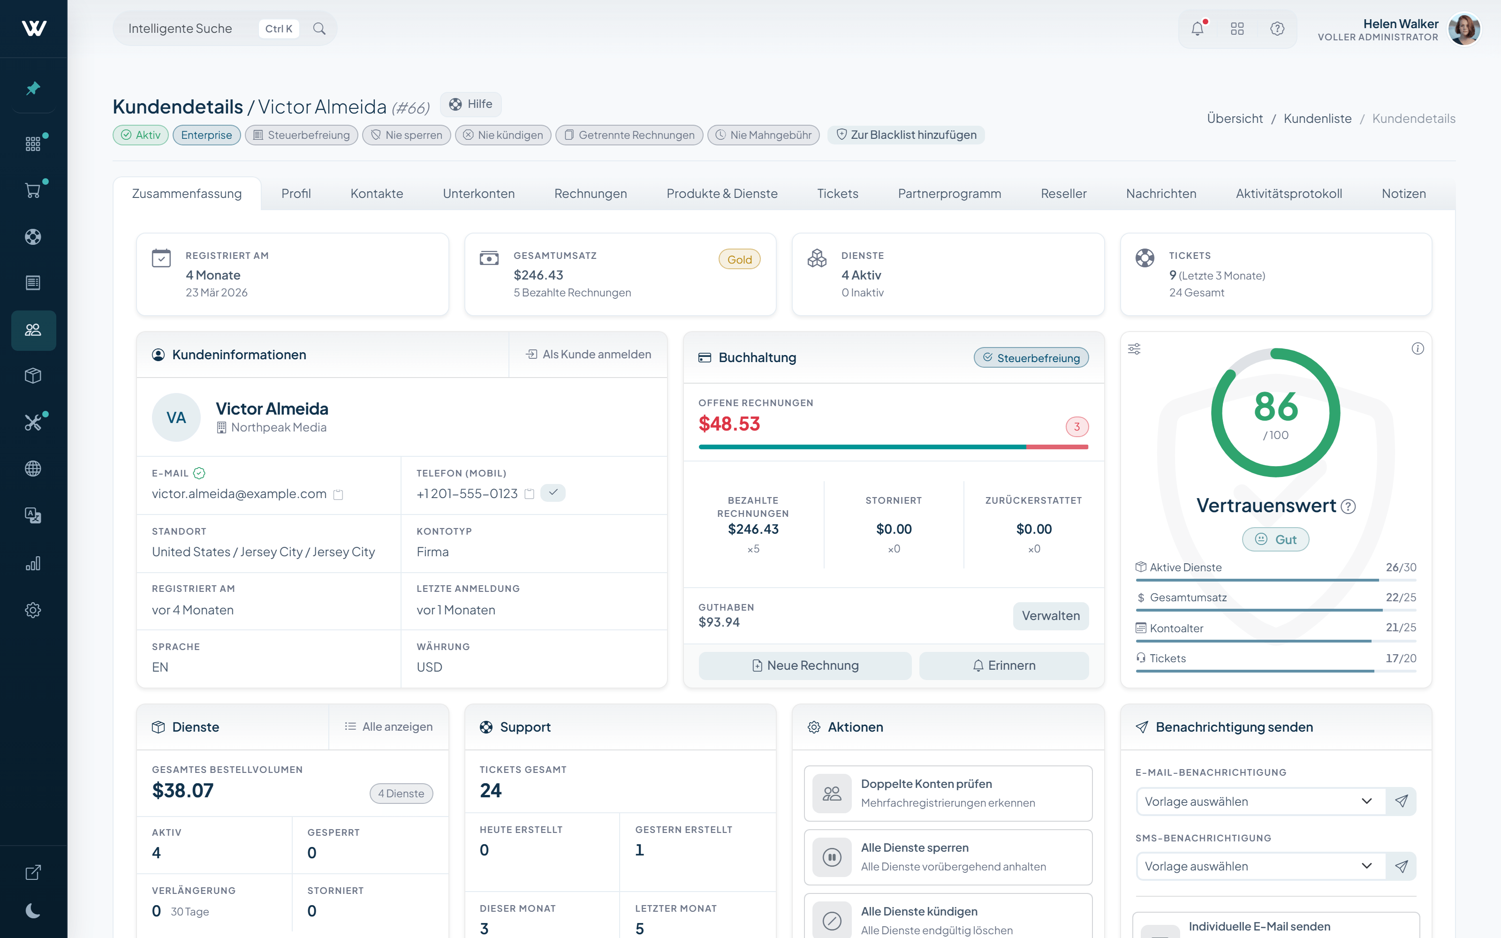
Task: Click the external link sidebar icon
Action: coord(33,872)
